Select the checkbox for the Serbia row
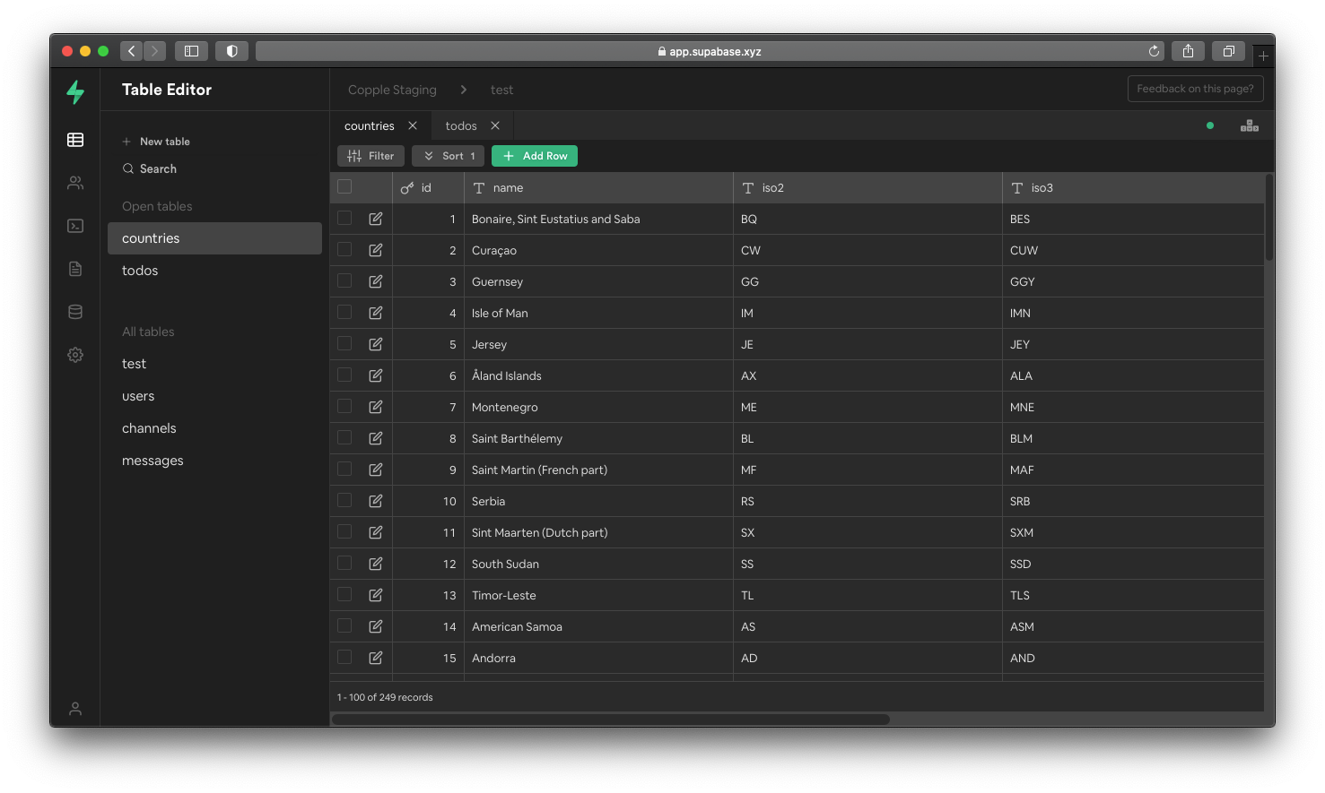 [x=344, y=501]
